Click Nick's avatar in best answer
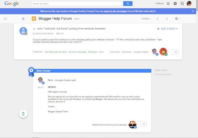The width and height of the screenshot is (198, 138). (x=41, y=81)
